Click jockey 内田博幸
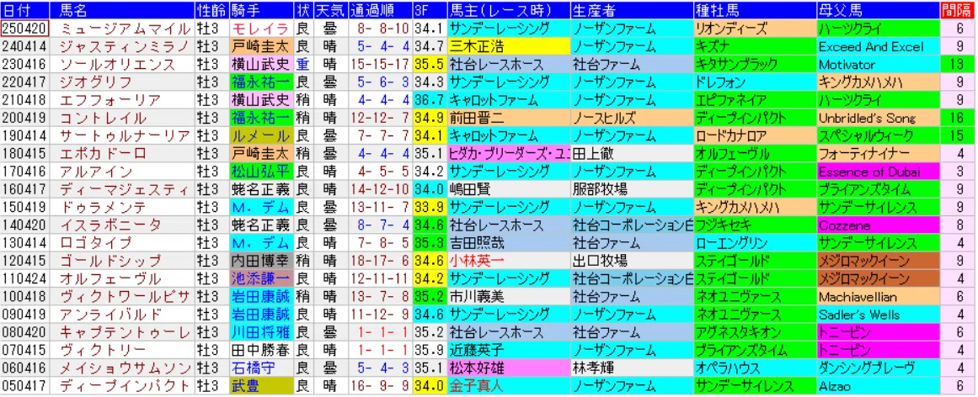Viewport: 978px width, 397px height. [260, 261]
